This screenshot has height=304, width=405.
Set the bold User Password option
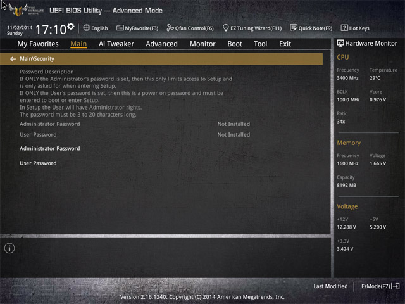click(38, 163)
